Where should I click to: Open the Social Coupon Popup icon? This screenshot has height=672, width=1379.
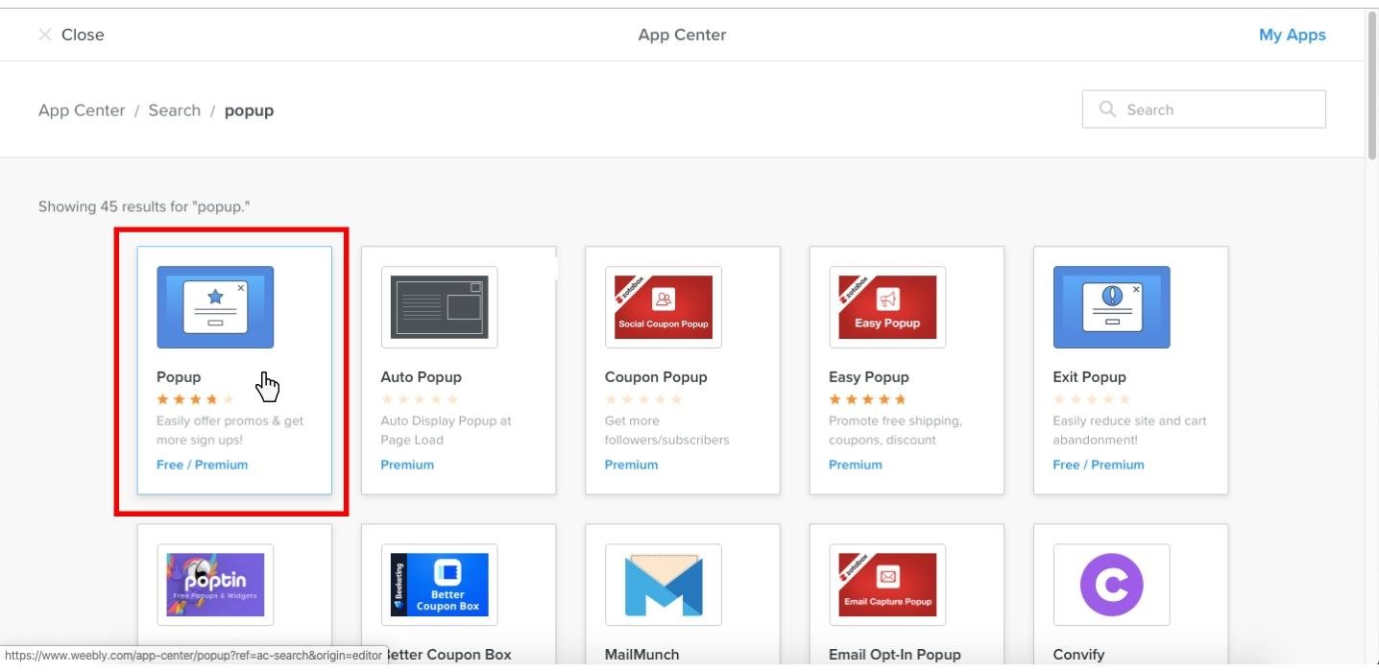coord(663,307)
